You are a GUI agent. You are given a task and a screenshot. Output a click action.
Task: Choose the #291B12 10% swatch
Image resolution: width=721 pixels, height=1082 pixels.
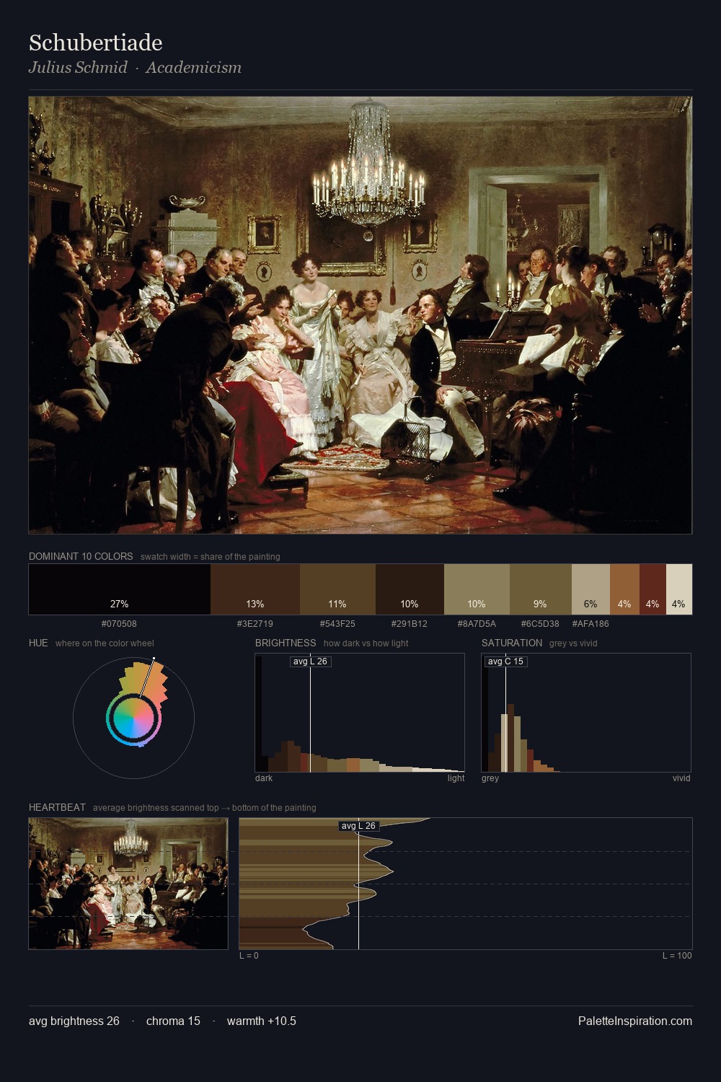pos(410,589)
